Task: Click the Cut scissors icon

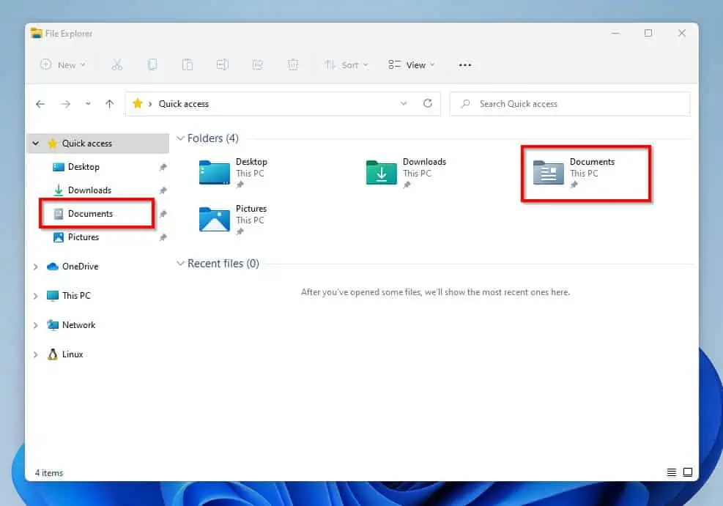Action: point(117,65)
